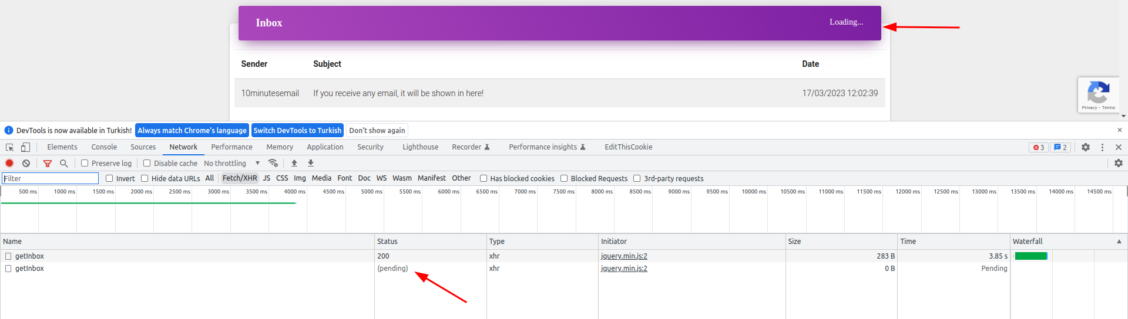Image resolution: width=1128 pixels, height=319 pixels.
Task: Click the inspect element picker icon
Action: tap(10, 147)
